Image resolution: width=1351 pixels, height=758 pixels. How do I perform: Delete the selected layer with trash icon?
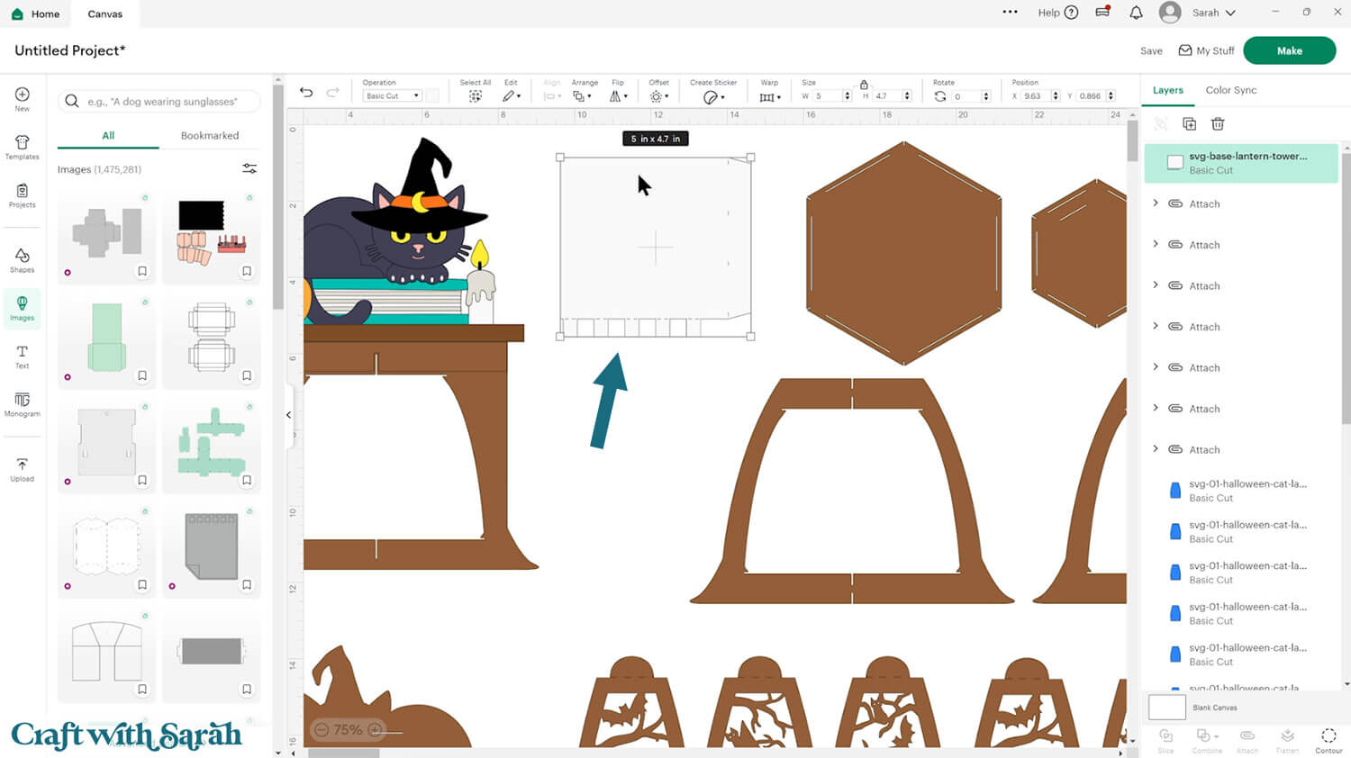pyautogui.click(x=1218, y=124)
